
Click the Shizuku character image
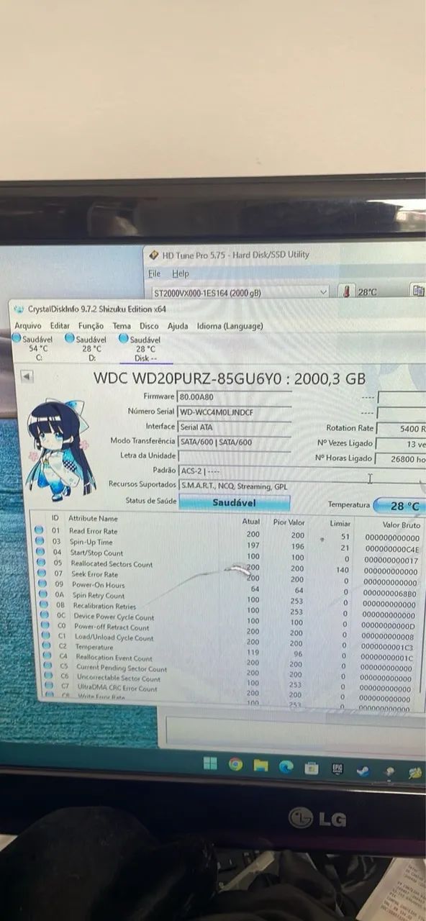(x=59, y=450)
